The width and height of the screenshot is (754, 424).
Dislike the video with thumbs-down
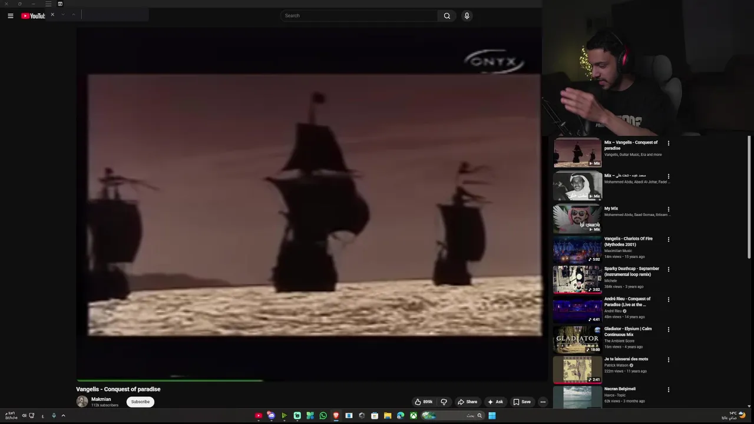coord(444,402)
